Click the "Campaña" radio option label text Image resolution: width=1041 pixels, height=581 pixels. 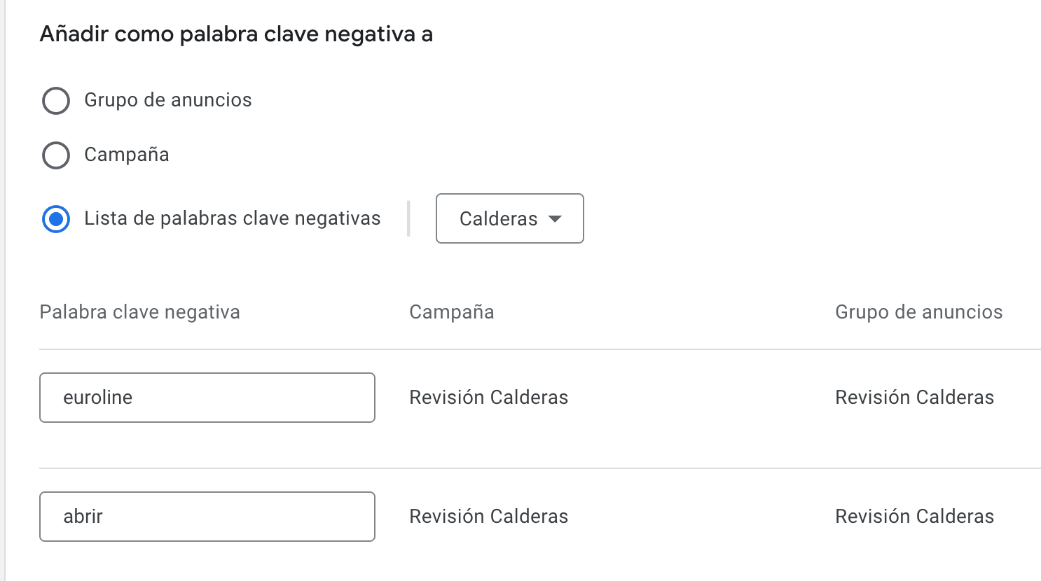click(x=126, y=155)
